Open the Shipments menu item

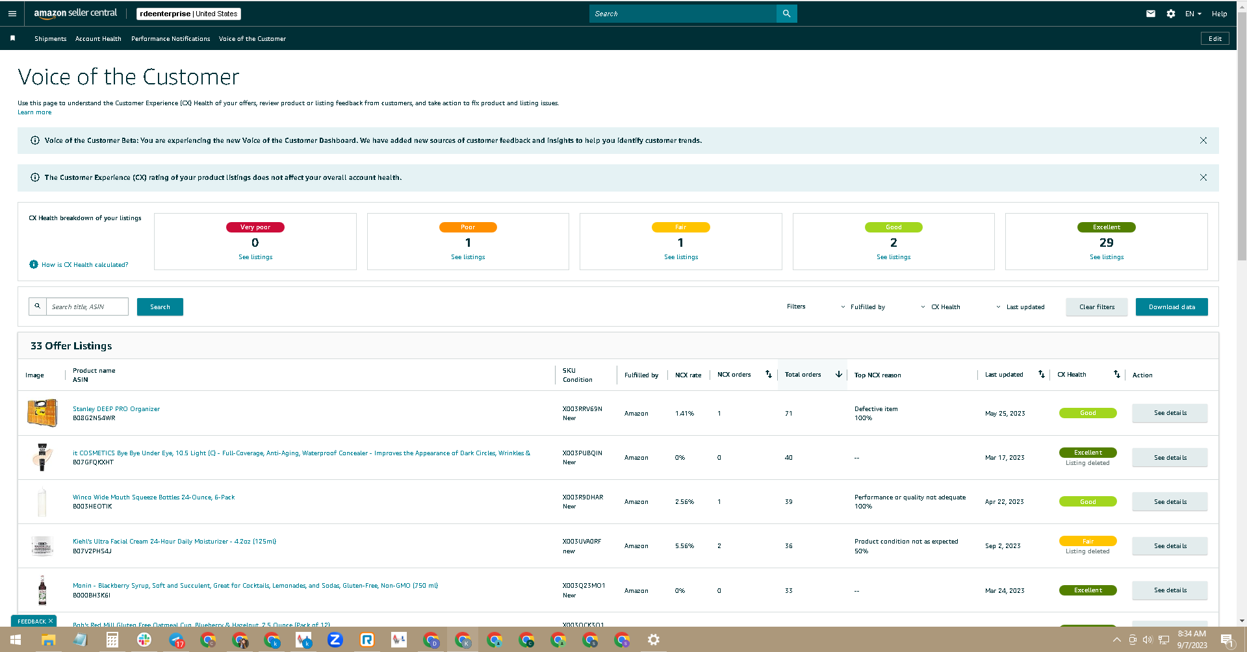tap(51, 39)
